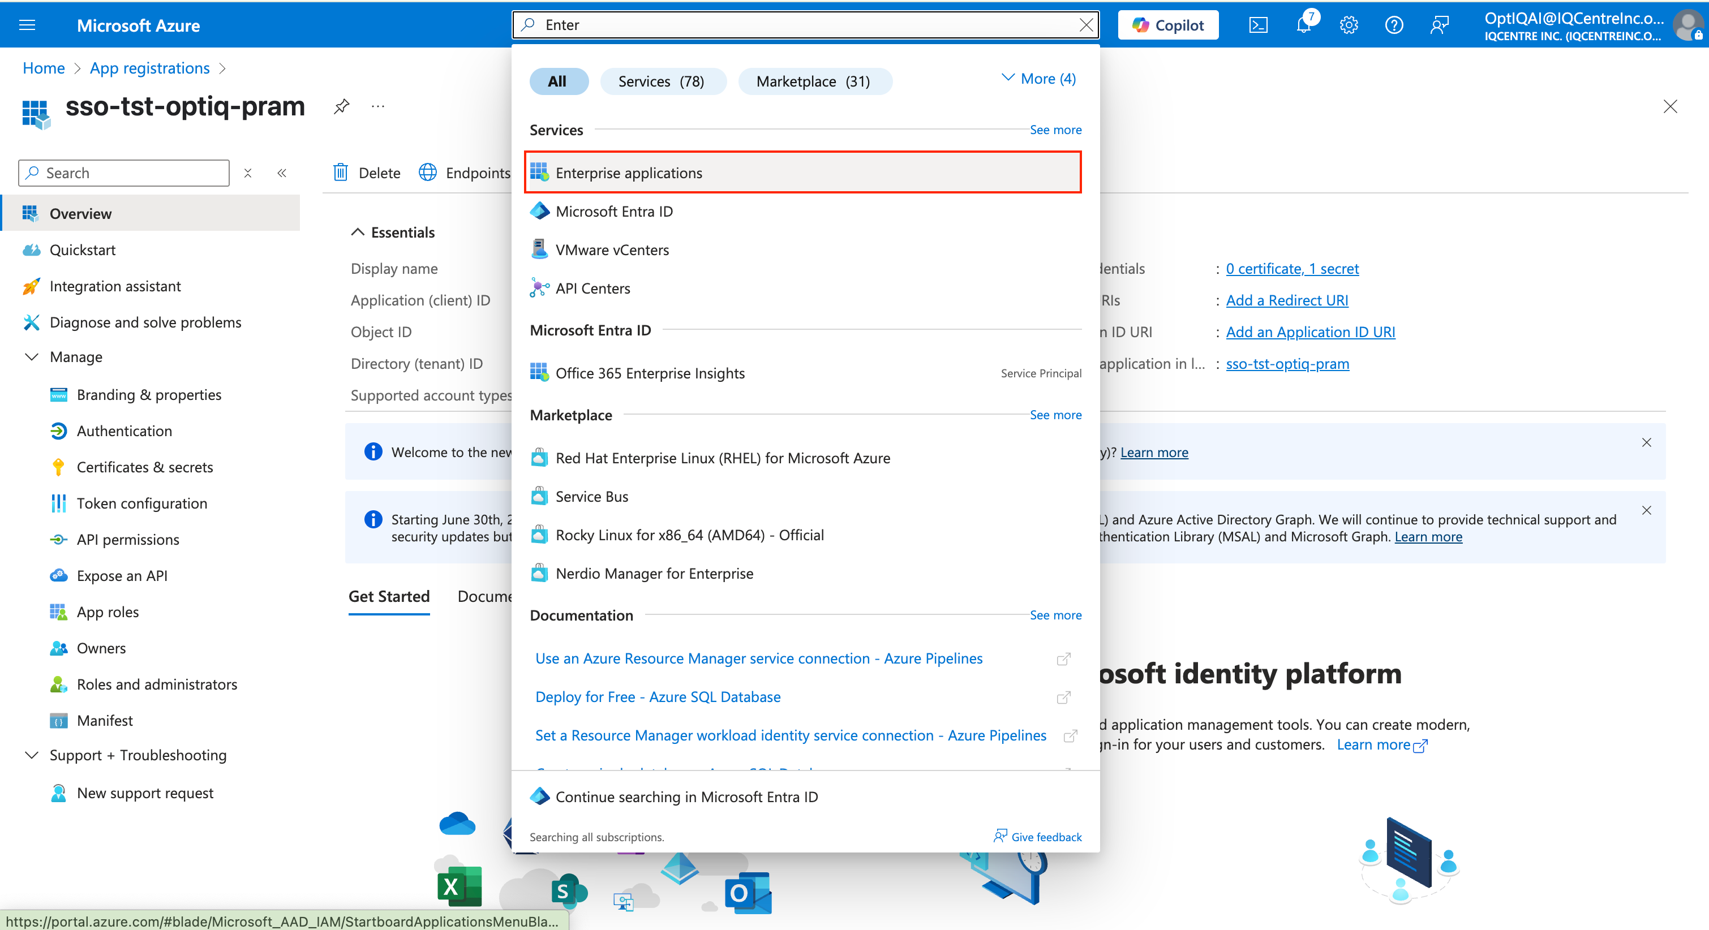Collapse the Essentials section
The width and height of the screenshot is (1709, 930).
pyautogui.click(x=358, y=232)
